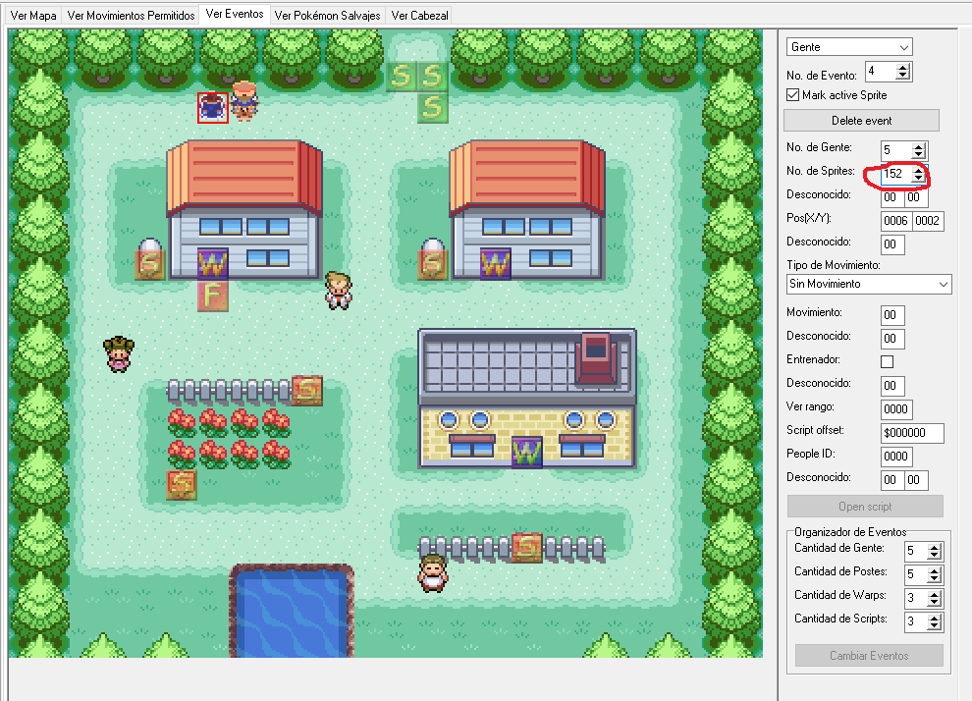
Task: Decrease No. de Evento value
Action: click(x=903, y=76)
